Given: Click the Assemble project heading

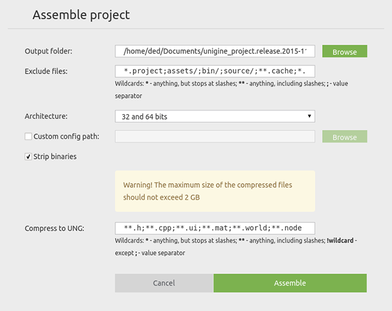Looking at the screenshot, I should pyautogui.click(x=81, y=15).
